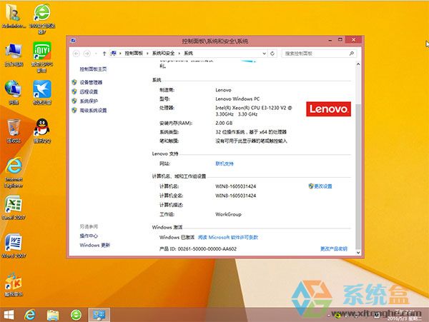Open 操作中心 under See also

pos(89,236)
